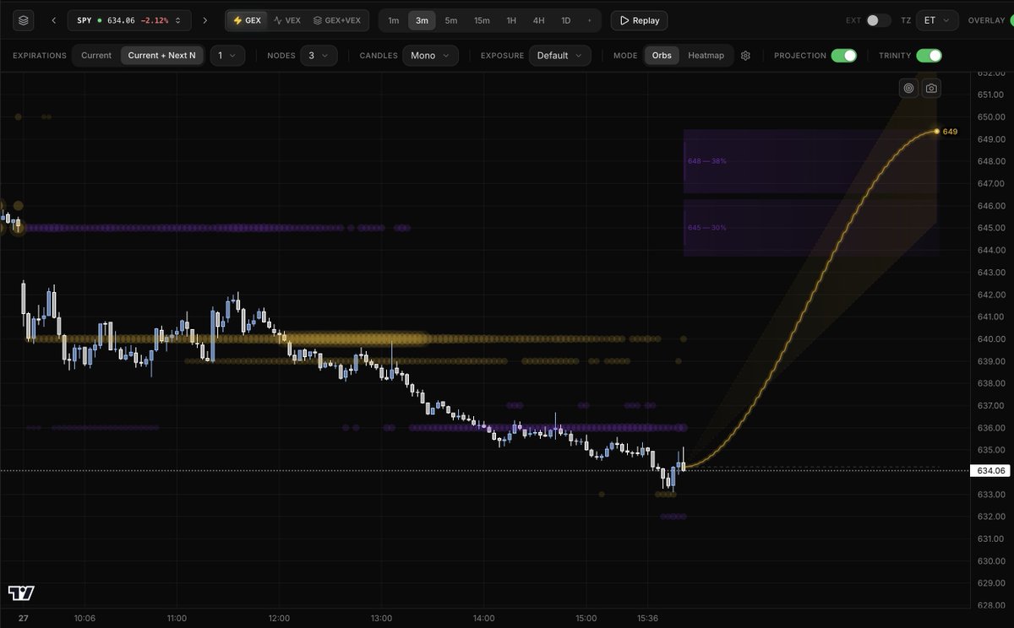Switch to the VEX tab
This screenshot has height=628, width=1014.
pos(287,20)
